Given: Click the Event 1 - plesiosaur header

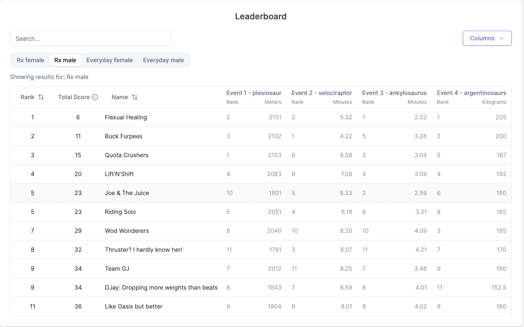Looking at the screenshot, I should 254,93.
